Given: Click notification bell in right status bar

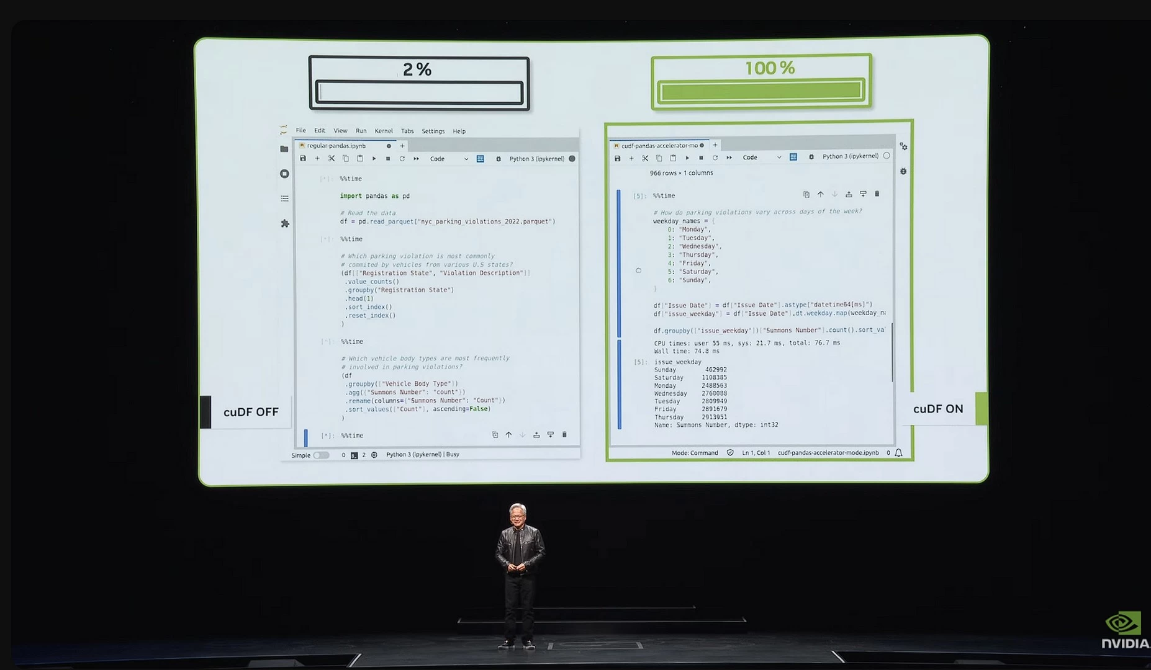Looking at the screenshot, I should coord(898,453).
